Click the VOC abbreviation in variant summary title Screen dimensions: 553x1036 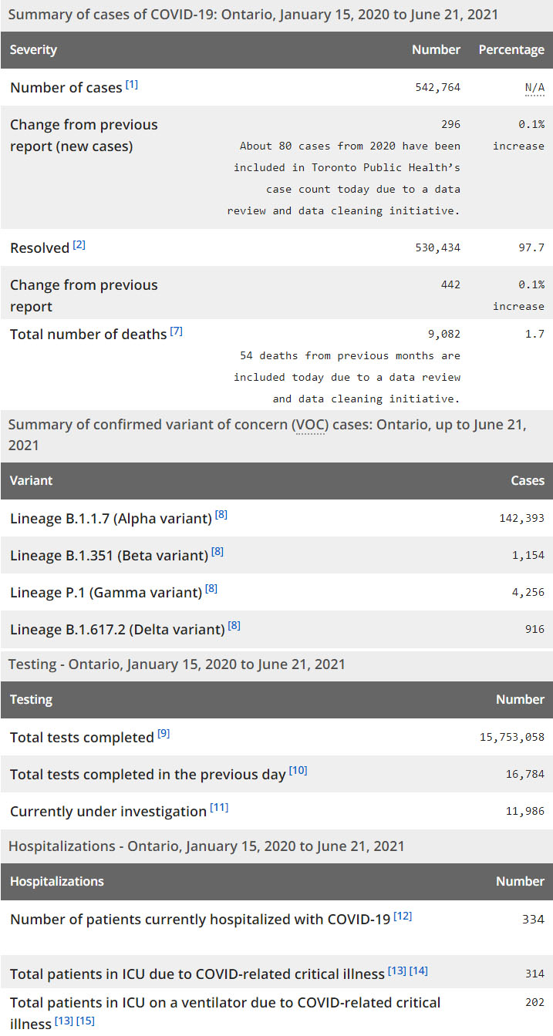(x=309, y=425)
